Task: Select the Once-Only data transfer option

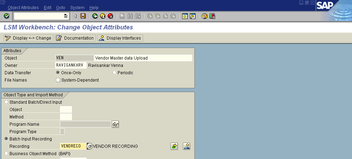Action: coord(58,72)
